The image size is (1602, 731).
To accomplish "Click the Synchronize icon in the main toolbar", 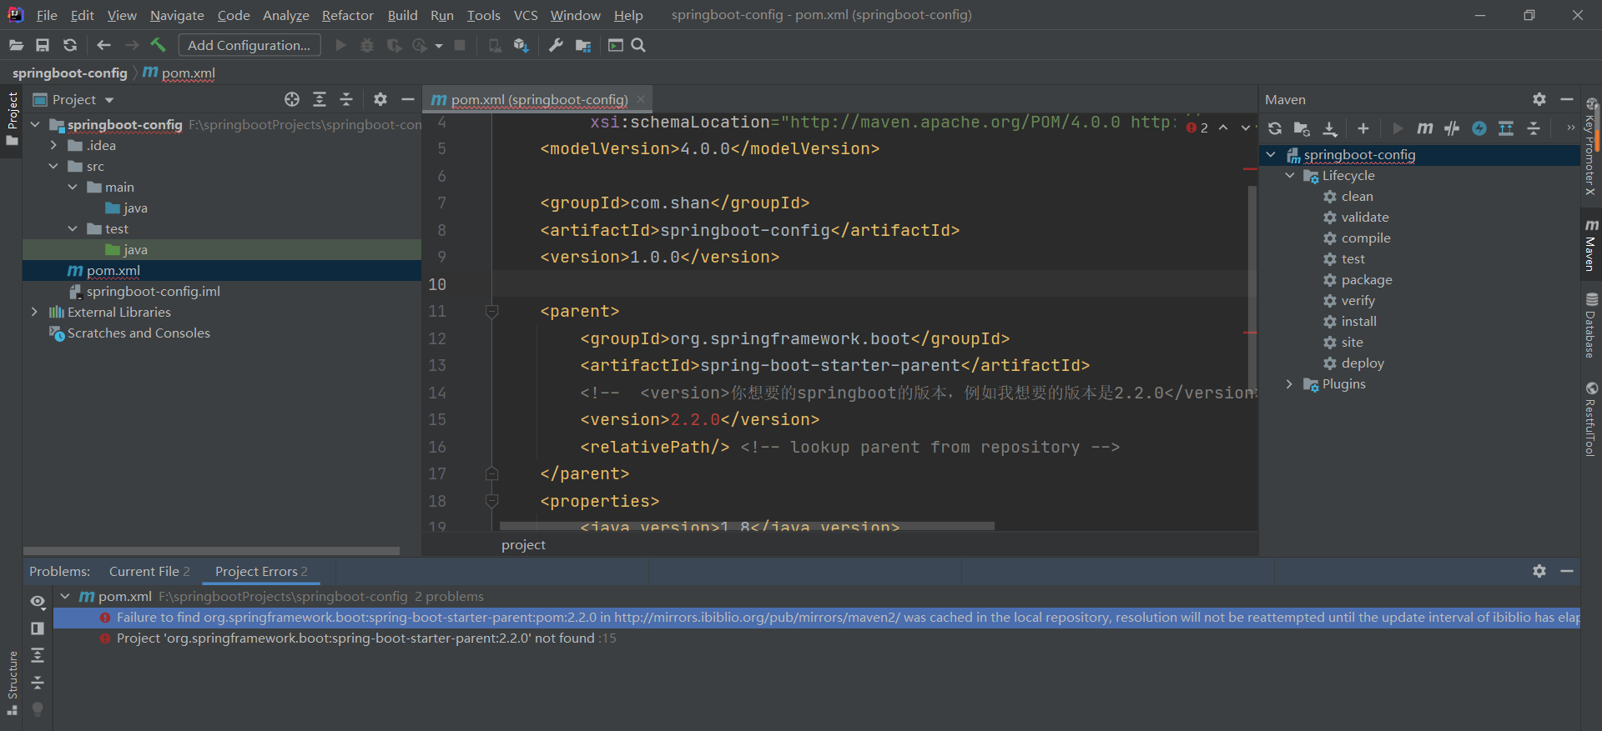I will coord(70,45).
